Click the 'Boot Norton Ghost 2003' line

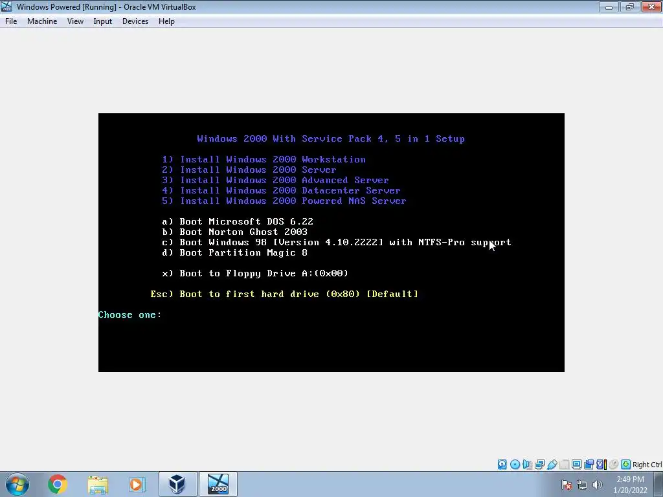click(x=234, y=232)
